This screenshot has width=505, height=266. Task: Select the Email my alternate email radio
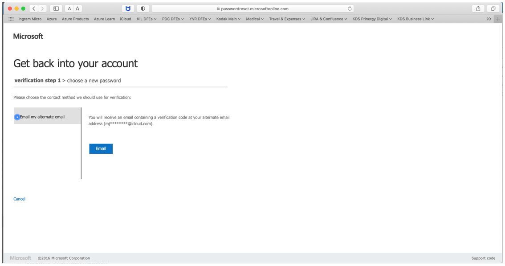17,117
